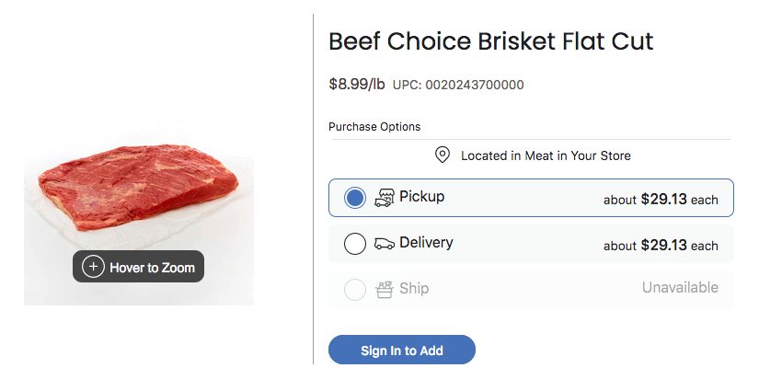Image resolution: width=759 pixels, height=391 pixels.
Task: Click the Delivery price of about $29.13
Action: point(661,245)
